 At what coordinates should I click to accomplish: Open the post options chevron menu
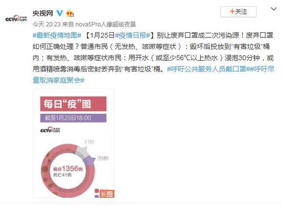point(274,9)
